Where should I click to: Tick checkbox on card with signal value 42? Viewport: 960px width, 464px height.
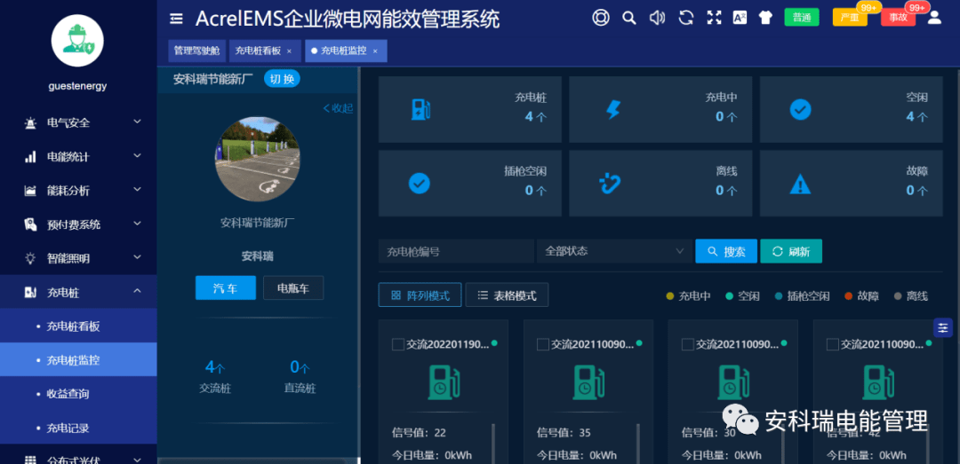(833, 345)
